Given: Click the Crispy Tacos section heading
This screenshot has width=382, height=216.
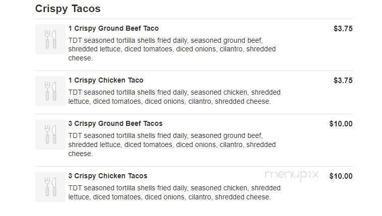Looking at the screenshot, I should (68, 9).
